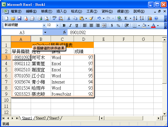Click the AutoSum sigma icon

point(126,19)
